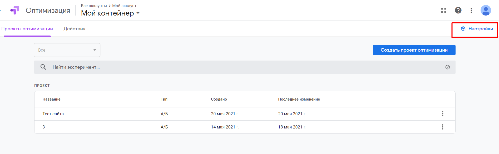
Task: Open the Мой аккаунт breadcrumb link
Action: pos(124,6)
